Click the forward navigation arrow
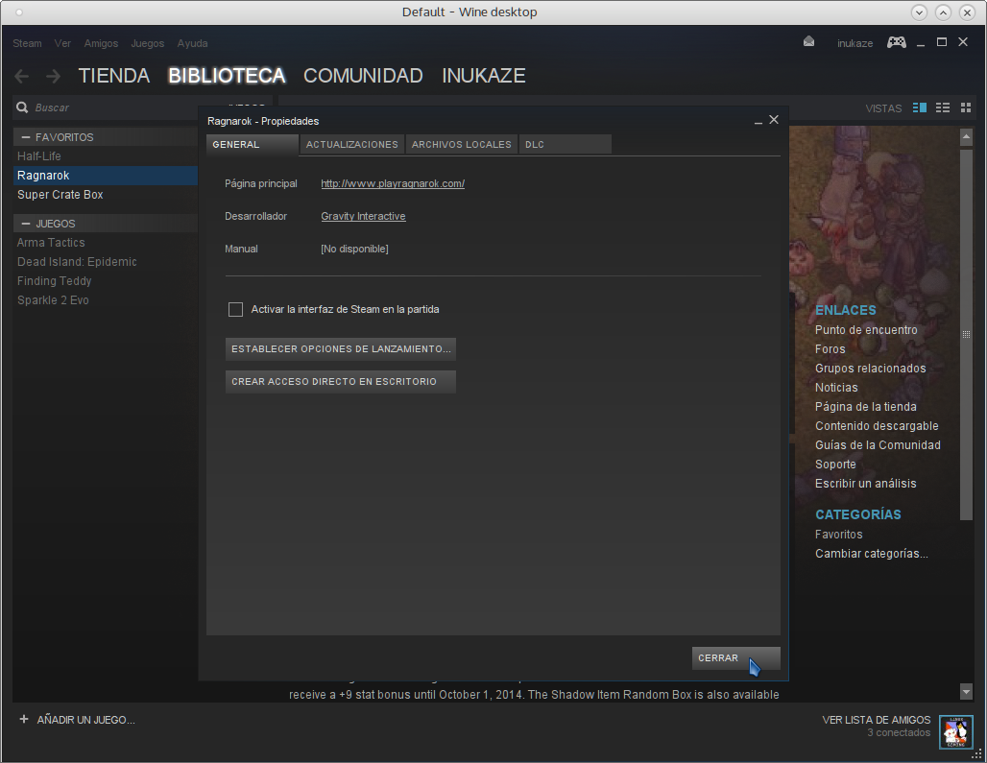This screenshot has width=987, height=763. (54, 76)
